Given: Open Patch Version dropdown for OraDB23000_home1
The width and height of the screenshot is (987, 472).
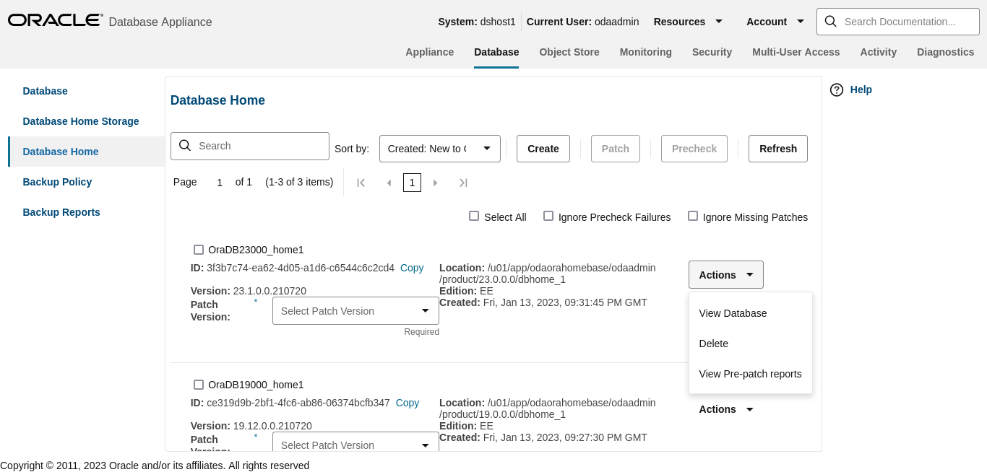Looking at the screenshot, I should [355, 311].
